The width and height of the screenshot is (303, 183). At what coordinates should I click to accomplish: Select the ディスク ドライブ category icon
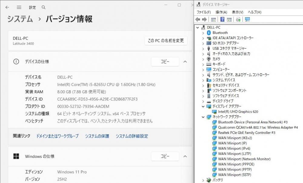coord(209,101)
